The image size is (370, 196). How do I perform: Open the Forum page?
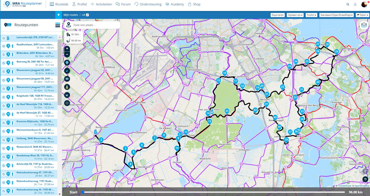click(123, 4)
